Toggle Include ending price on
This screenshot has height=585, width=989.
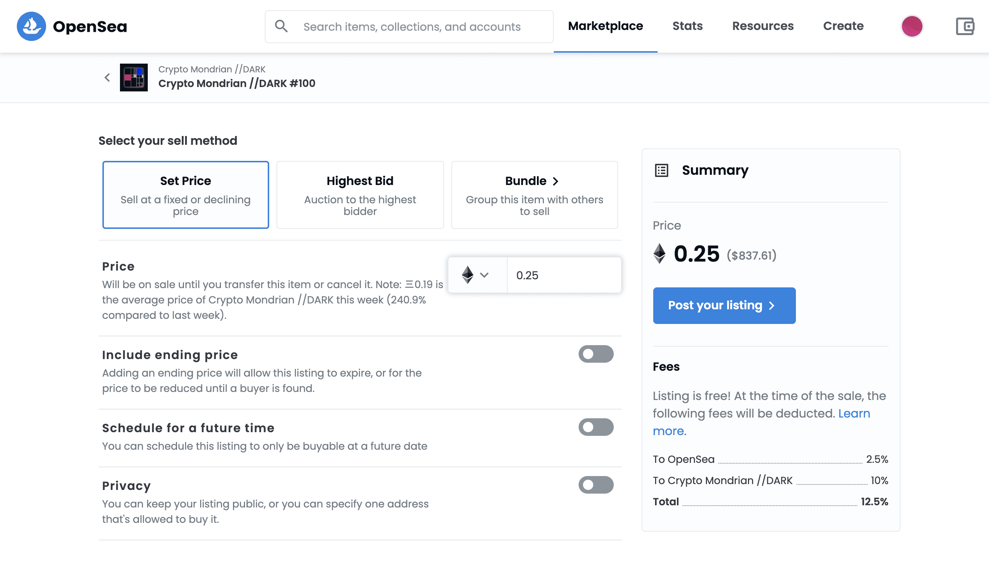596,354
